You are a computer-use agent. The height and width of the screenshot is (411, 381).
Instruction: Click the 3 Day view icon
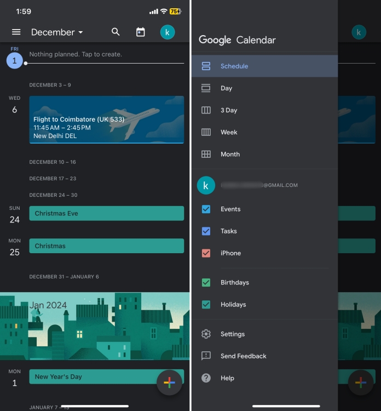206,110
